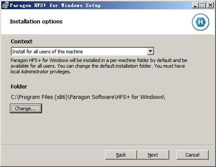Click the C:\Program Files (x86) folder path
The image size is (216, 167).
coord(88,97)
